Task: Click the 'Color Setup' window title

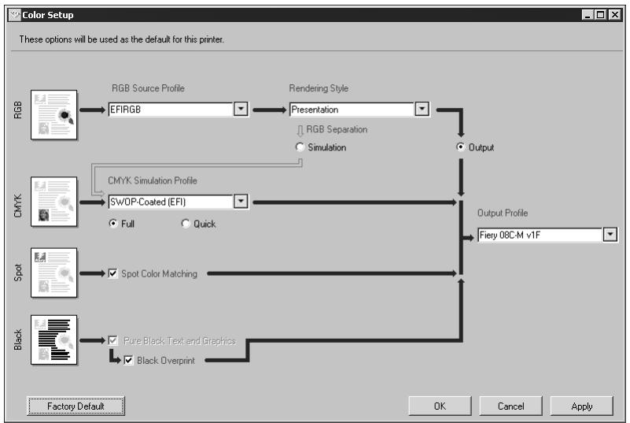Action: point(48,15)
